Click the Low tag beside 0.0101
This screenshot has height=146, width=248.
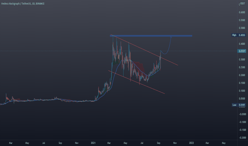click(x=234, y=105)
